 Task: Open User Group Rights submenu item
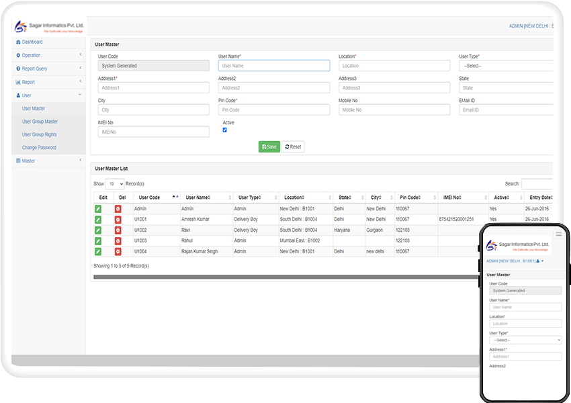(x=40, y=135)
